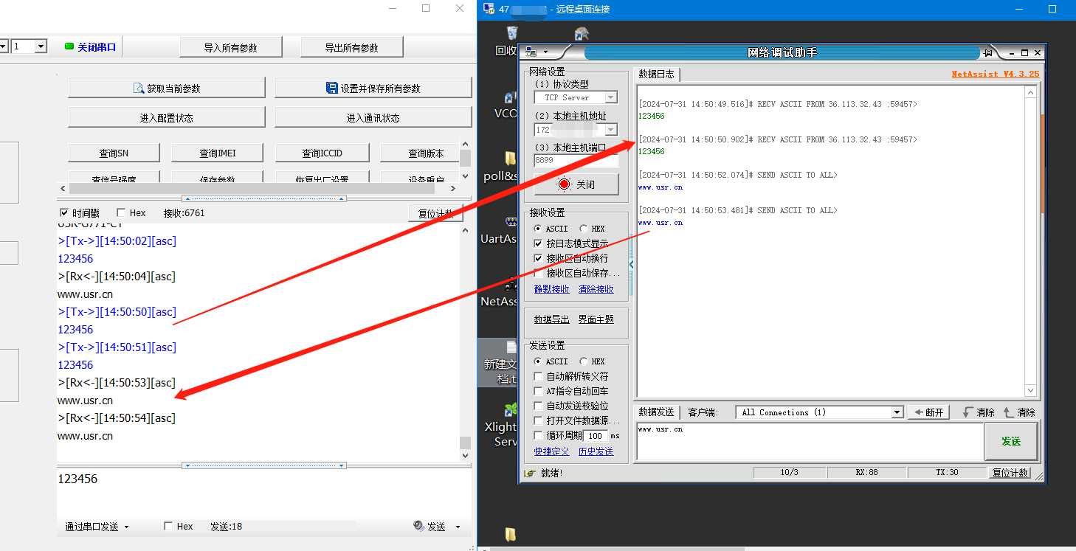1076x551 pixels.
Task: Toggle the receive Hex checkbox beside 接收:6761
Action: pos(121,212)
